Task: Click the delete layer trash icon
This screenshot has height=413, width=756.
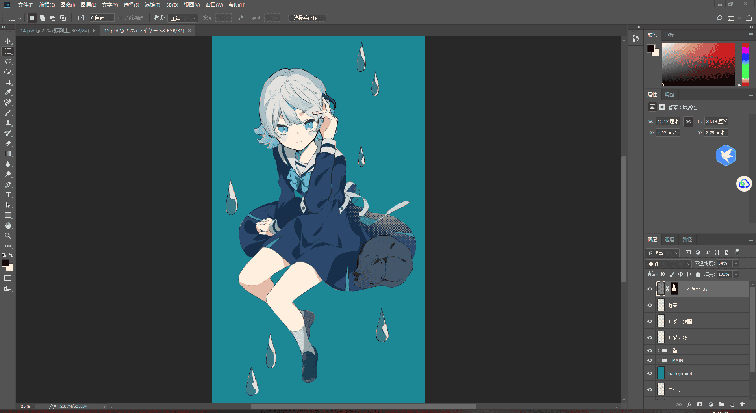Action: point(742,405)
